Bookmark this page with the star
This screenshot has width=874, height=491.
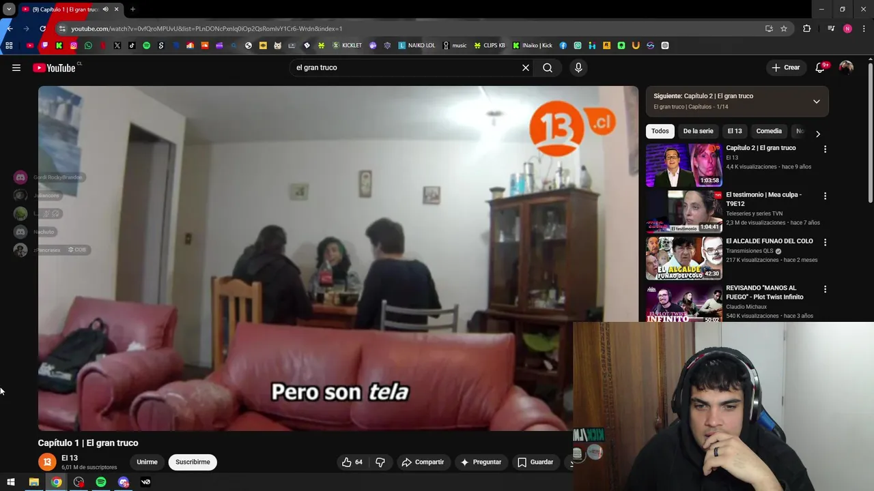point(784,29)
